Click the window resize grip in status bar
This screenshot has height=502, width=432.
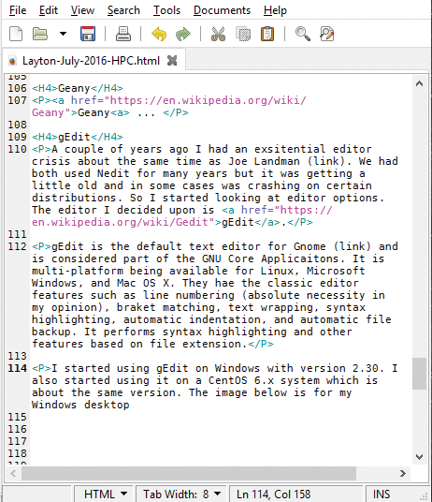click(424, 496)
